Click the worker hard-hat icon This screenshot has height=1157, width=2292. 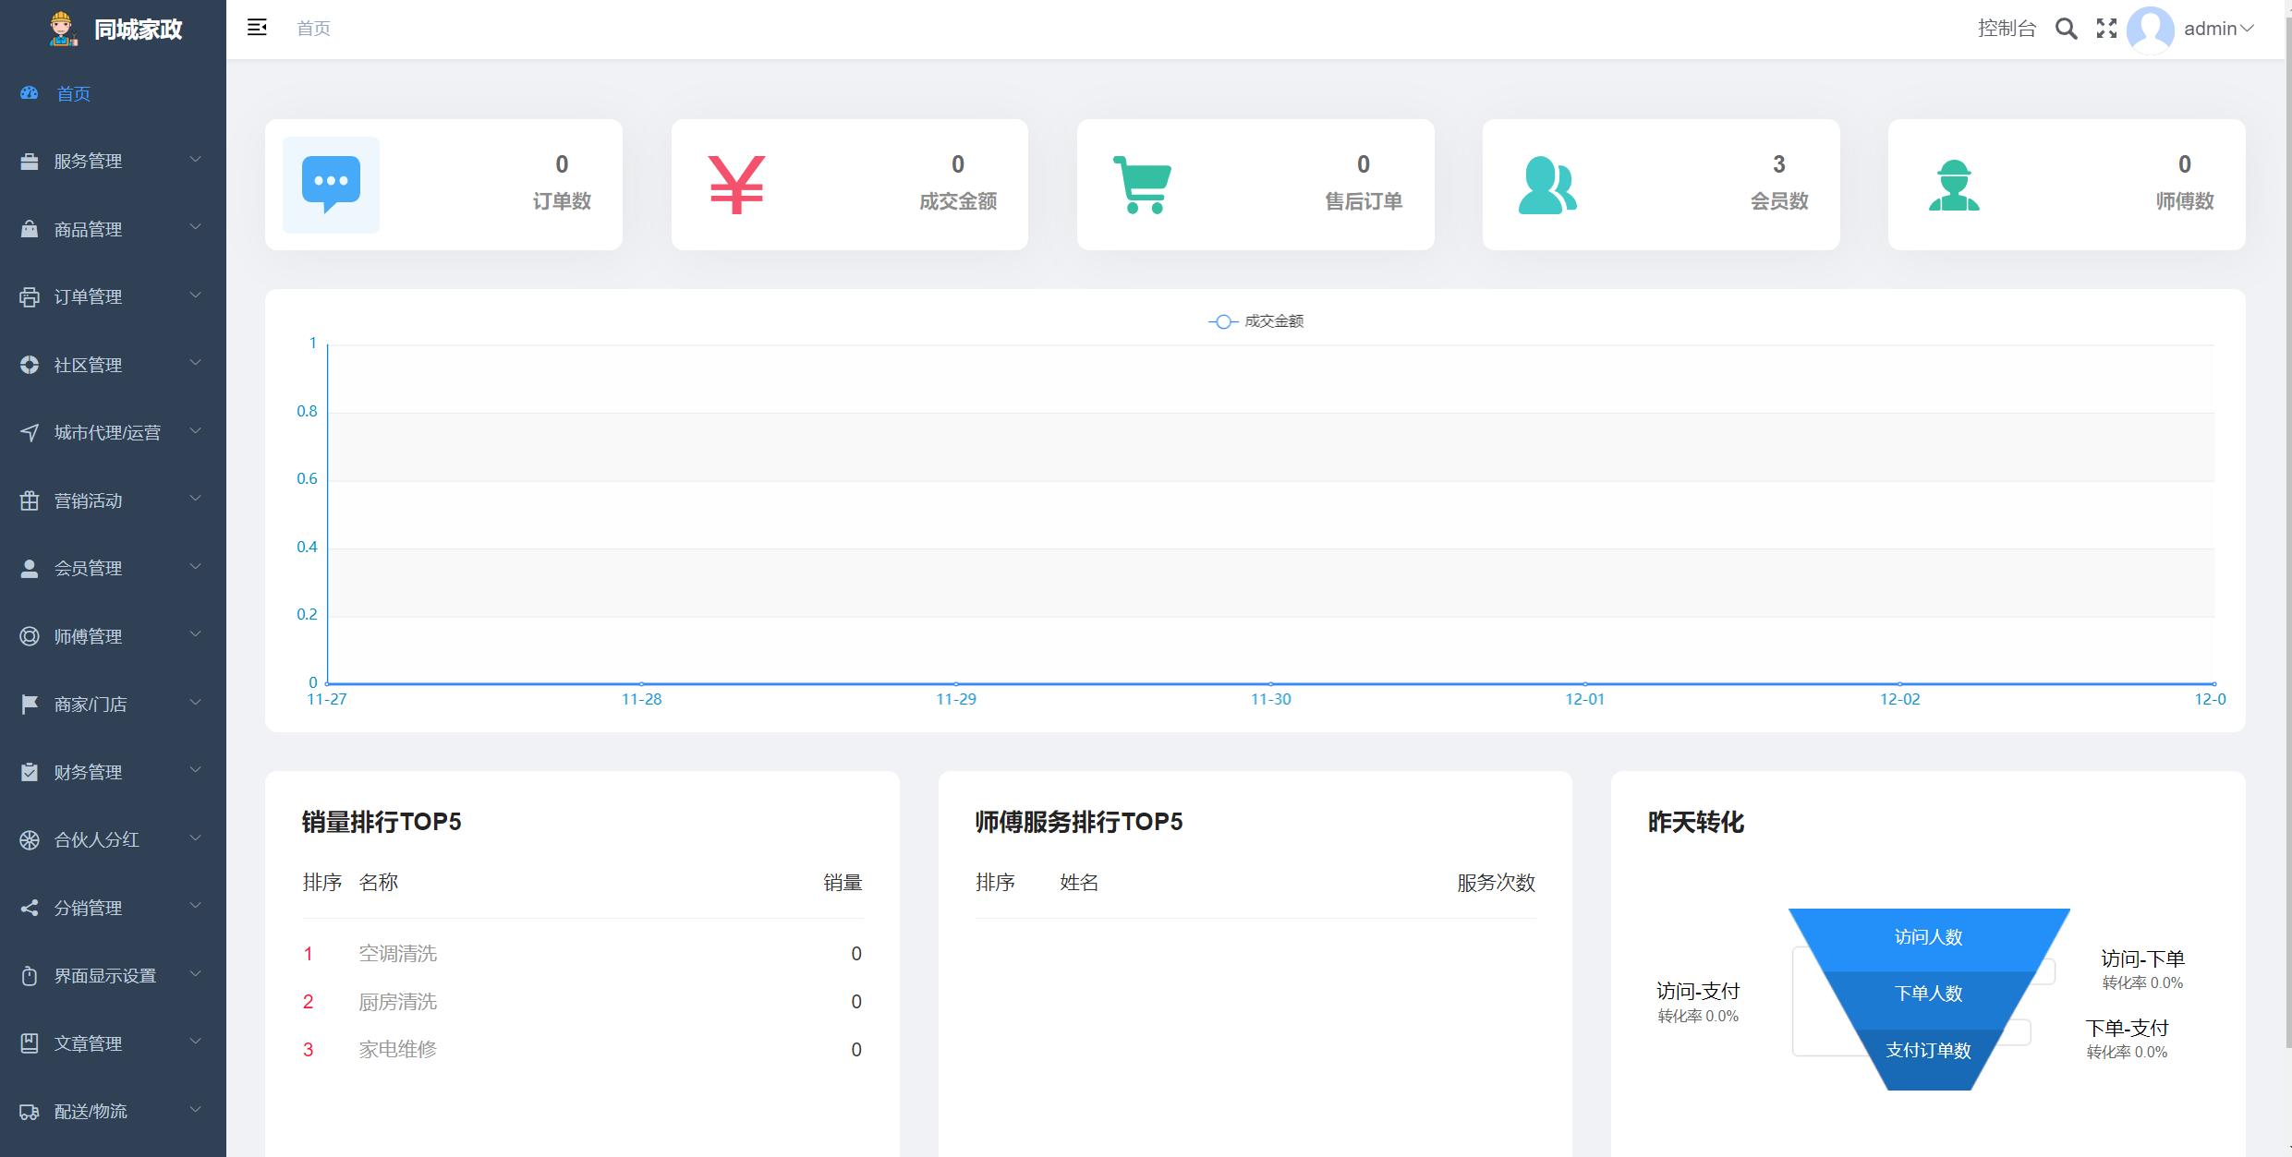coord(1954,185)
